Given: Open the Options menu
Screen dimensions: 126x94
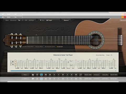Looking at the screenshot, I should [x=12, y=17].
